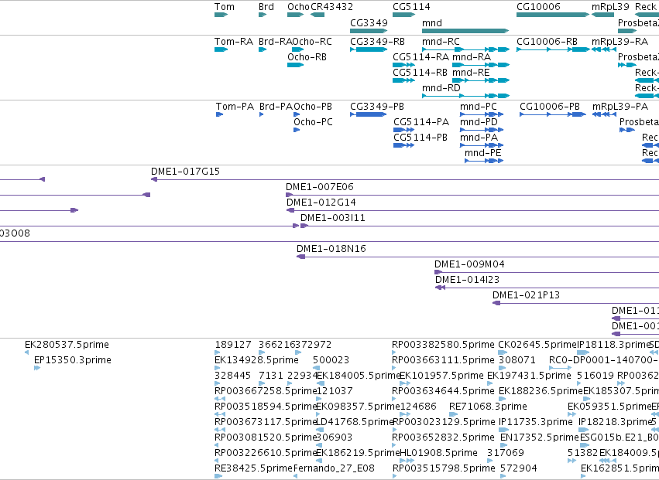This screenshot has width=659, height=480.
Task: Click the CG5114-PA protein label
Action: tap(421, 122)
